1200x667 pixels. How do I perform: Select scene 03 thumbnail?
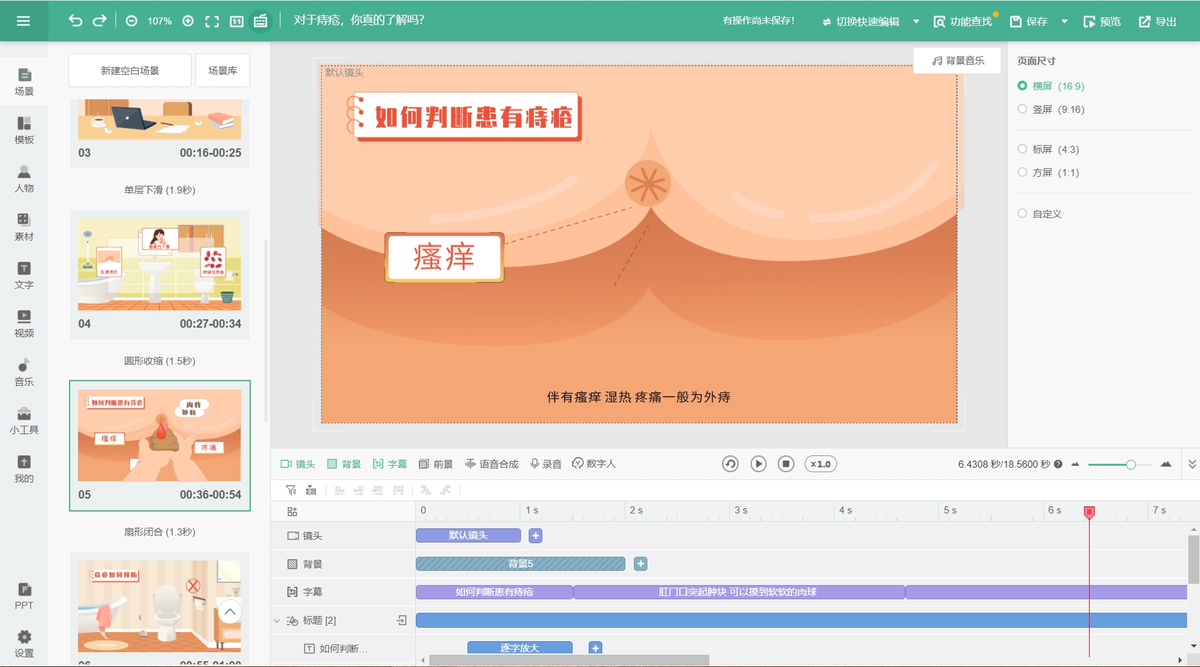[159, 119]
